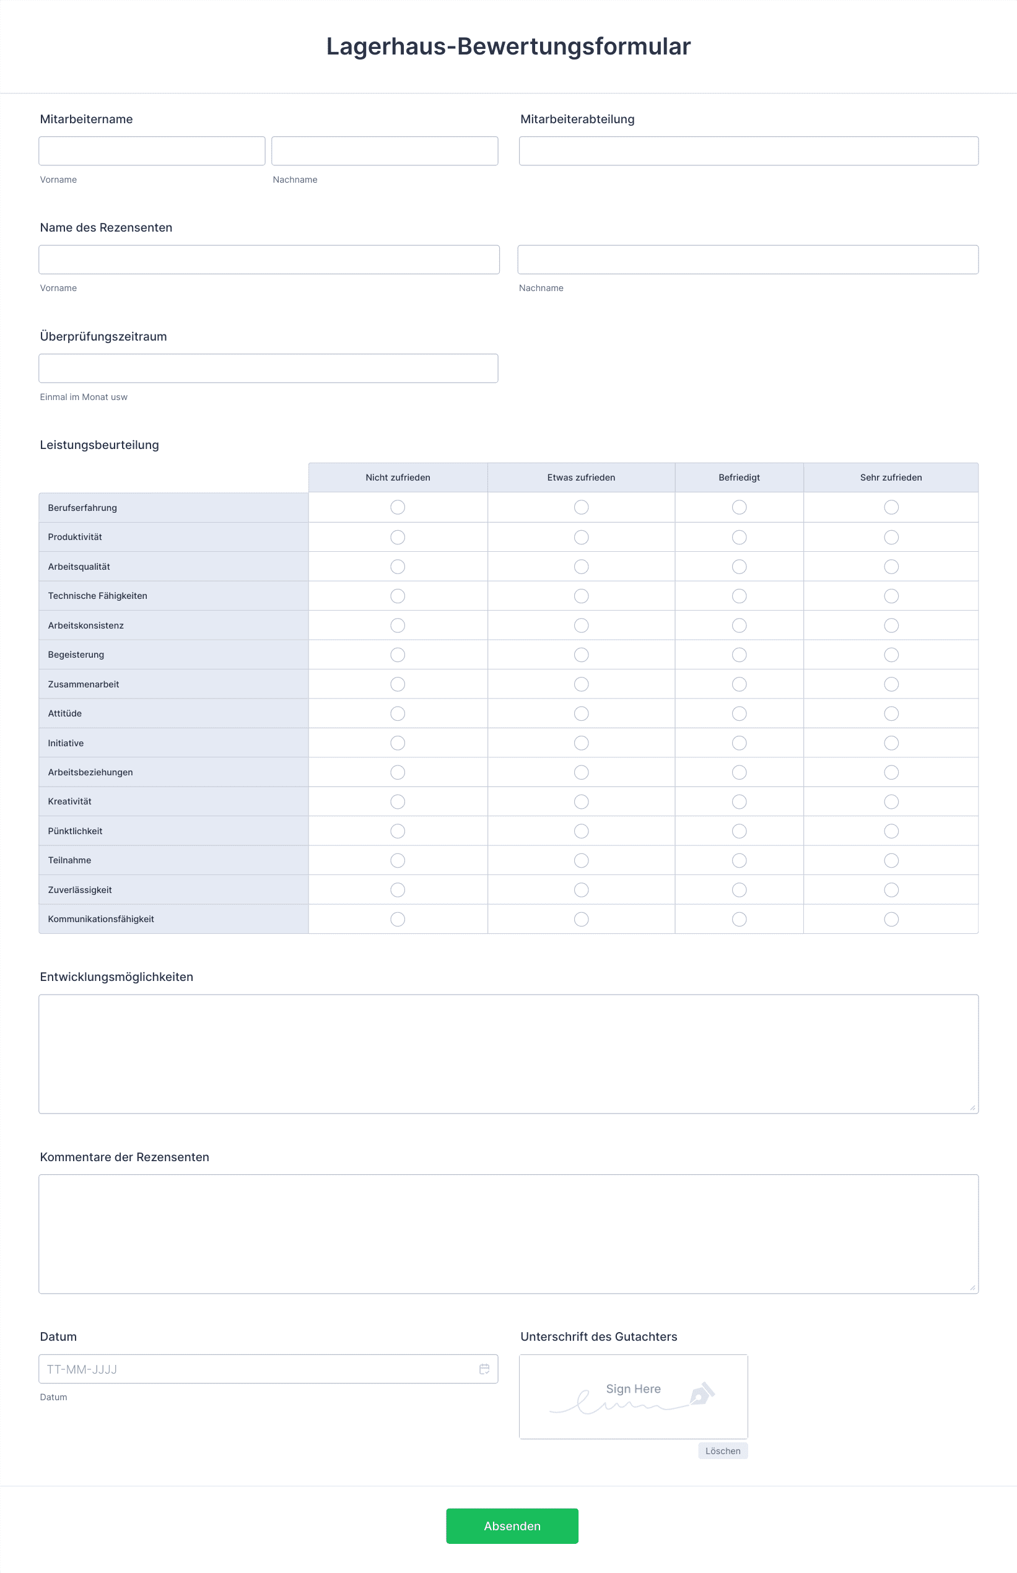Select Sehr zufrieden for Pünktlichkeit

coord(891,830)
